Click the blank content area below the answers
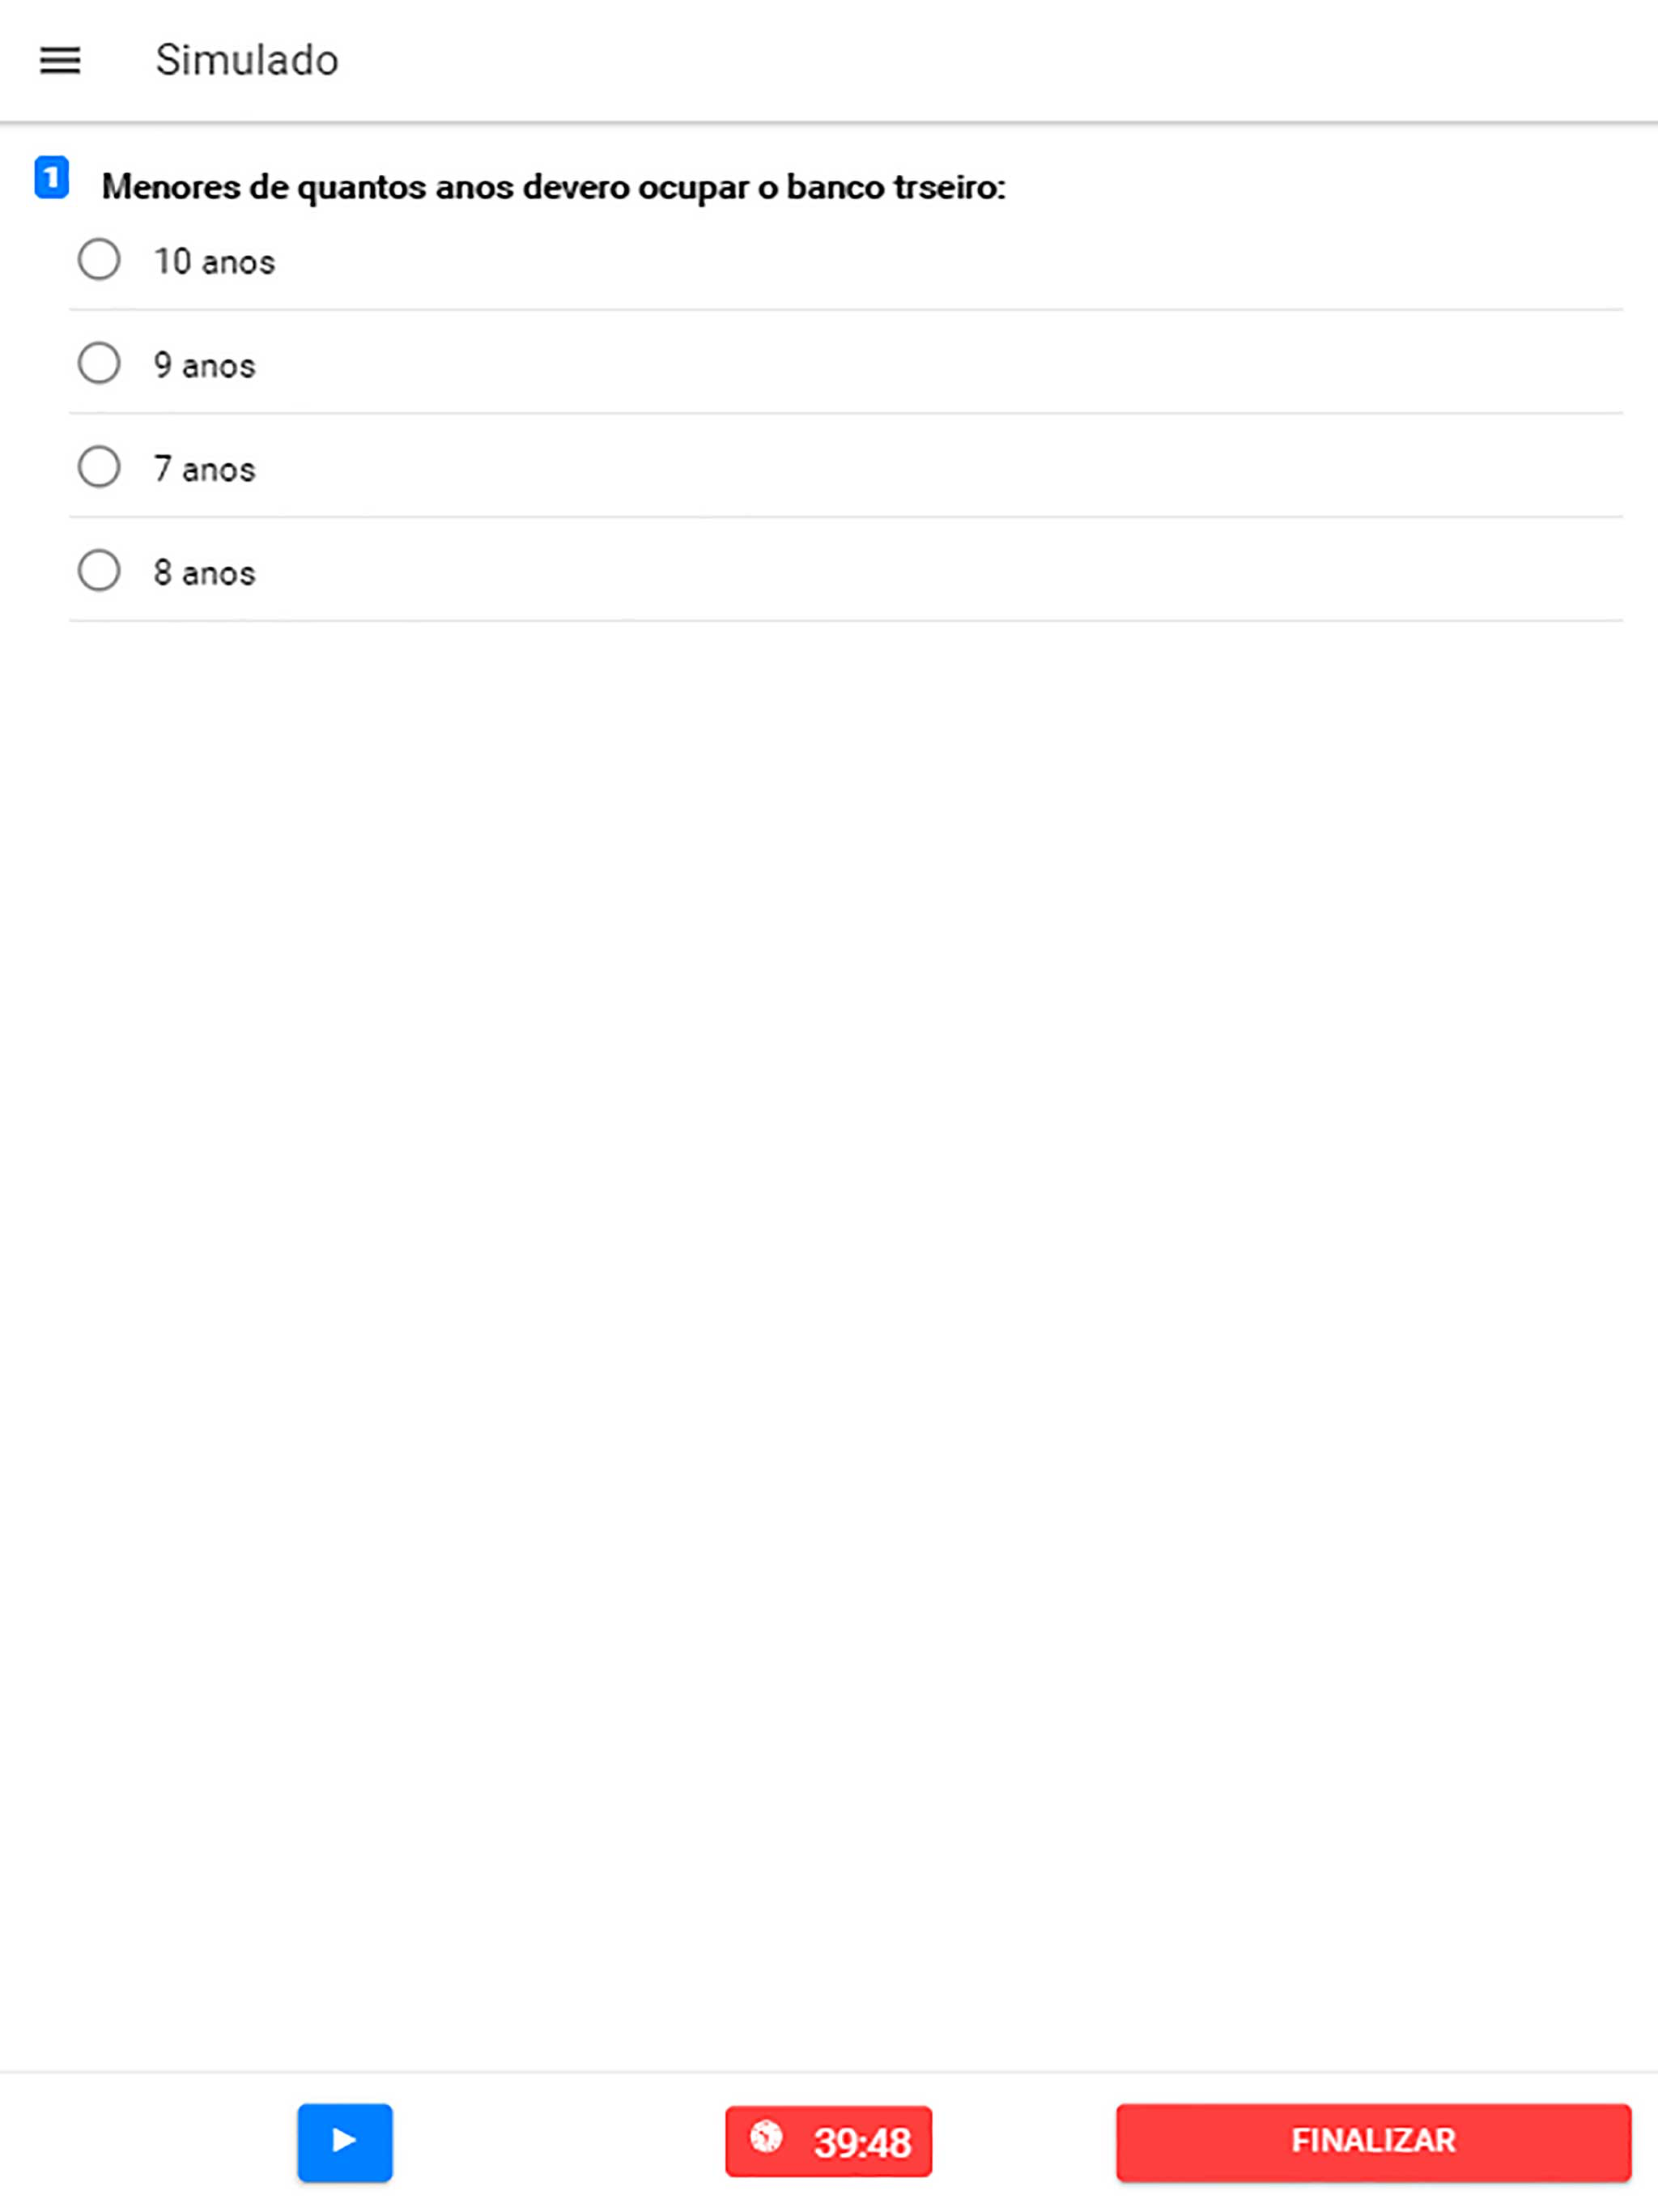Viewport: 1658px width, 2212px height. point(829,1300)
